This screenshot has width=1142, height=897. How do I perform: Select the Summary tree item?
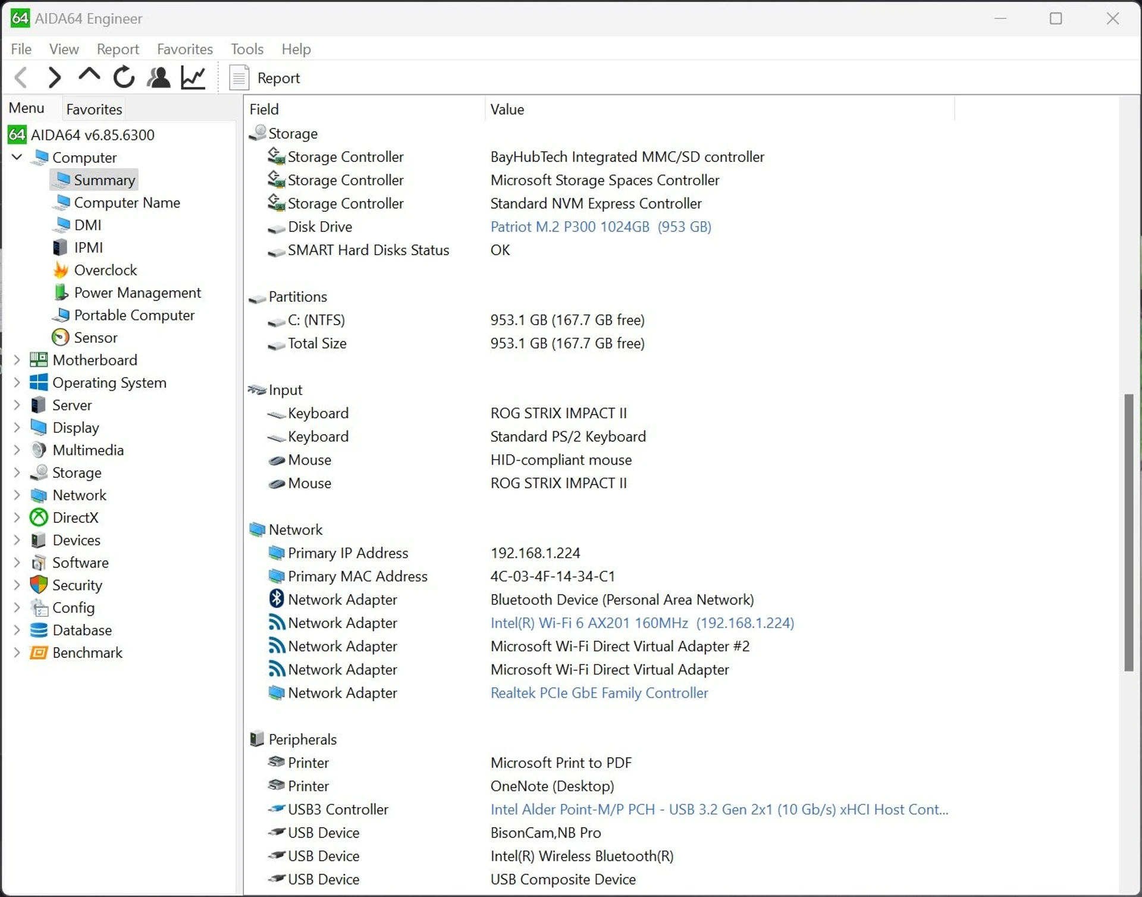[94, 180]
